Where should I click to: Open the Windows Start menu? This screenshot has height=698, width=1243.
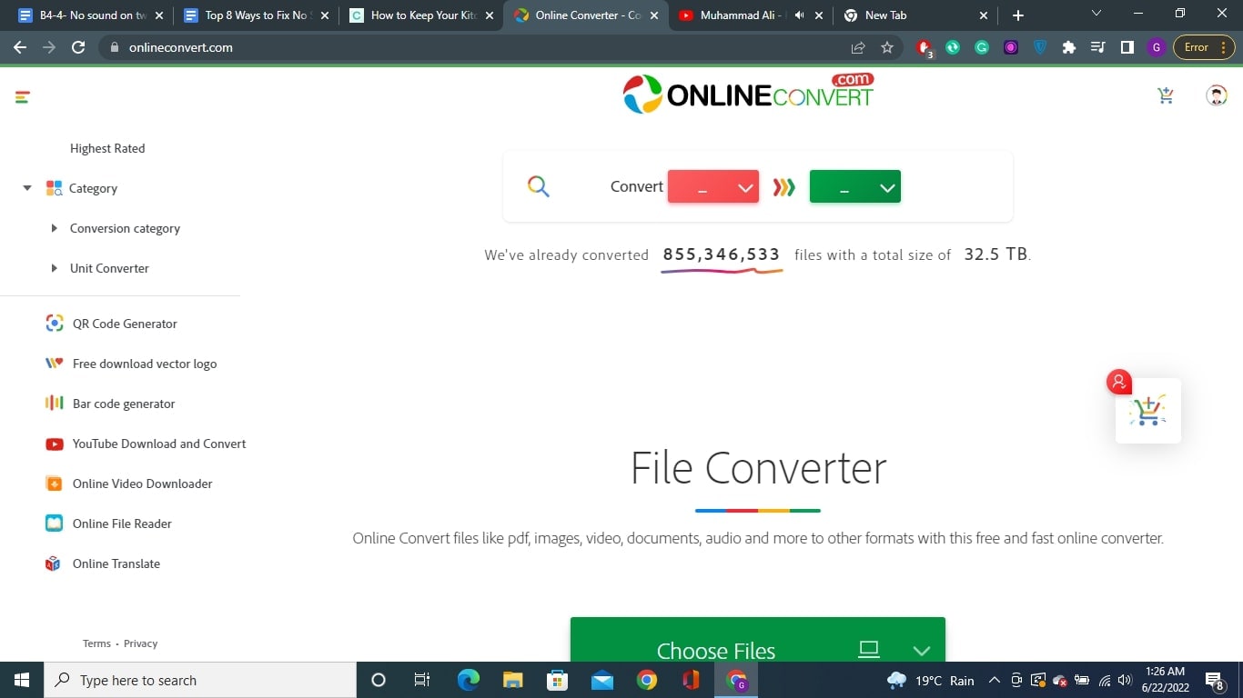(22, 680)
